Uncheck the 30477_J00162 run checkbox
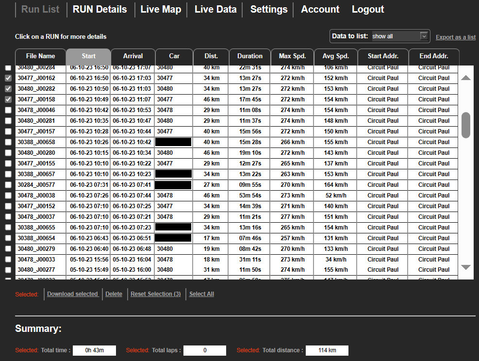 click(x=8, y=78)
